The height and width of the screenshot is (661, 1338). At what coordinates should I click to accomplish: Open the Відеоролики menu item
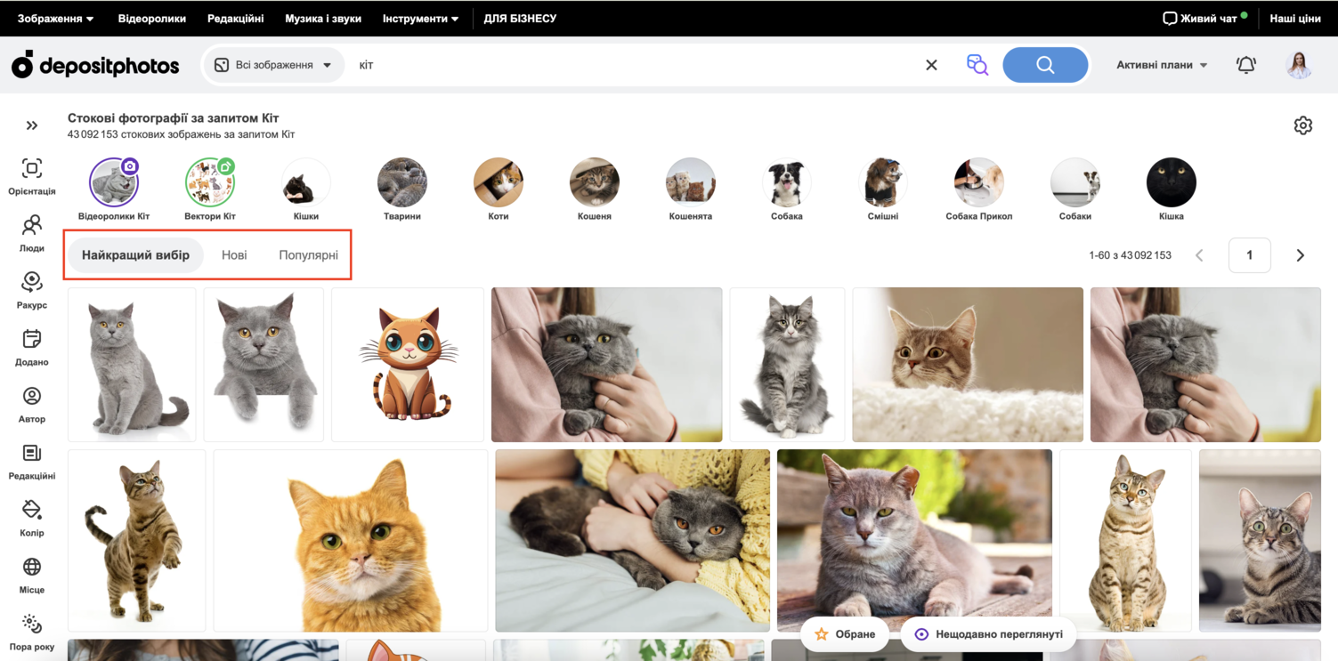point(152,18)
